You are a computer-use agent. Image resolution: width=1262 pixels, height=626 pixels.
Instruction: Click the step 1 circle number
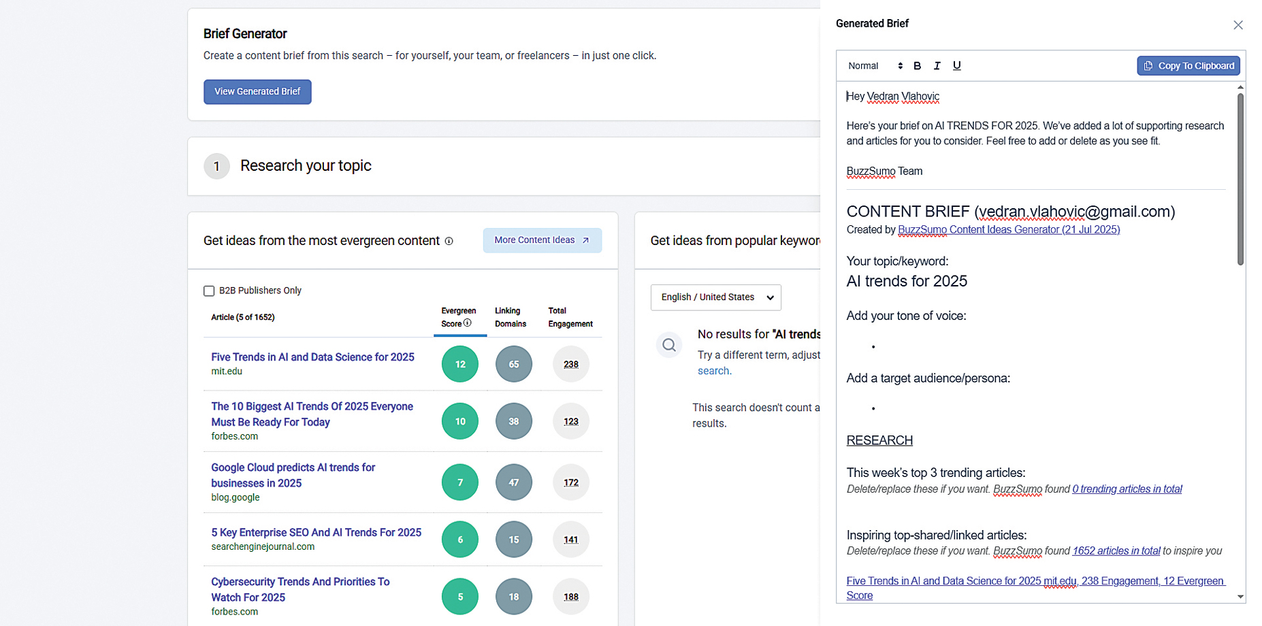(x=216, y=166)
